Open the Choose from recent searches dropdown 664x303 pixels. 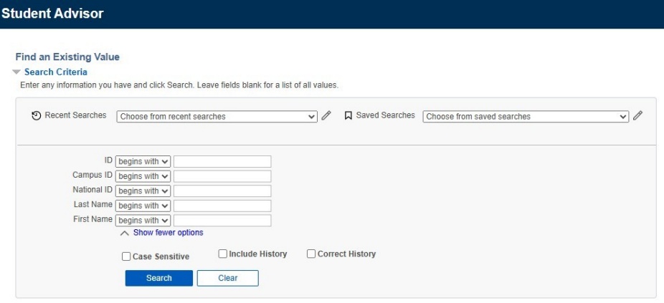pyautogui.click(x=217, y=116)
